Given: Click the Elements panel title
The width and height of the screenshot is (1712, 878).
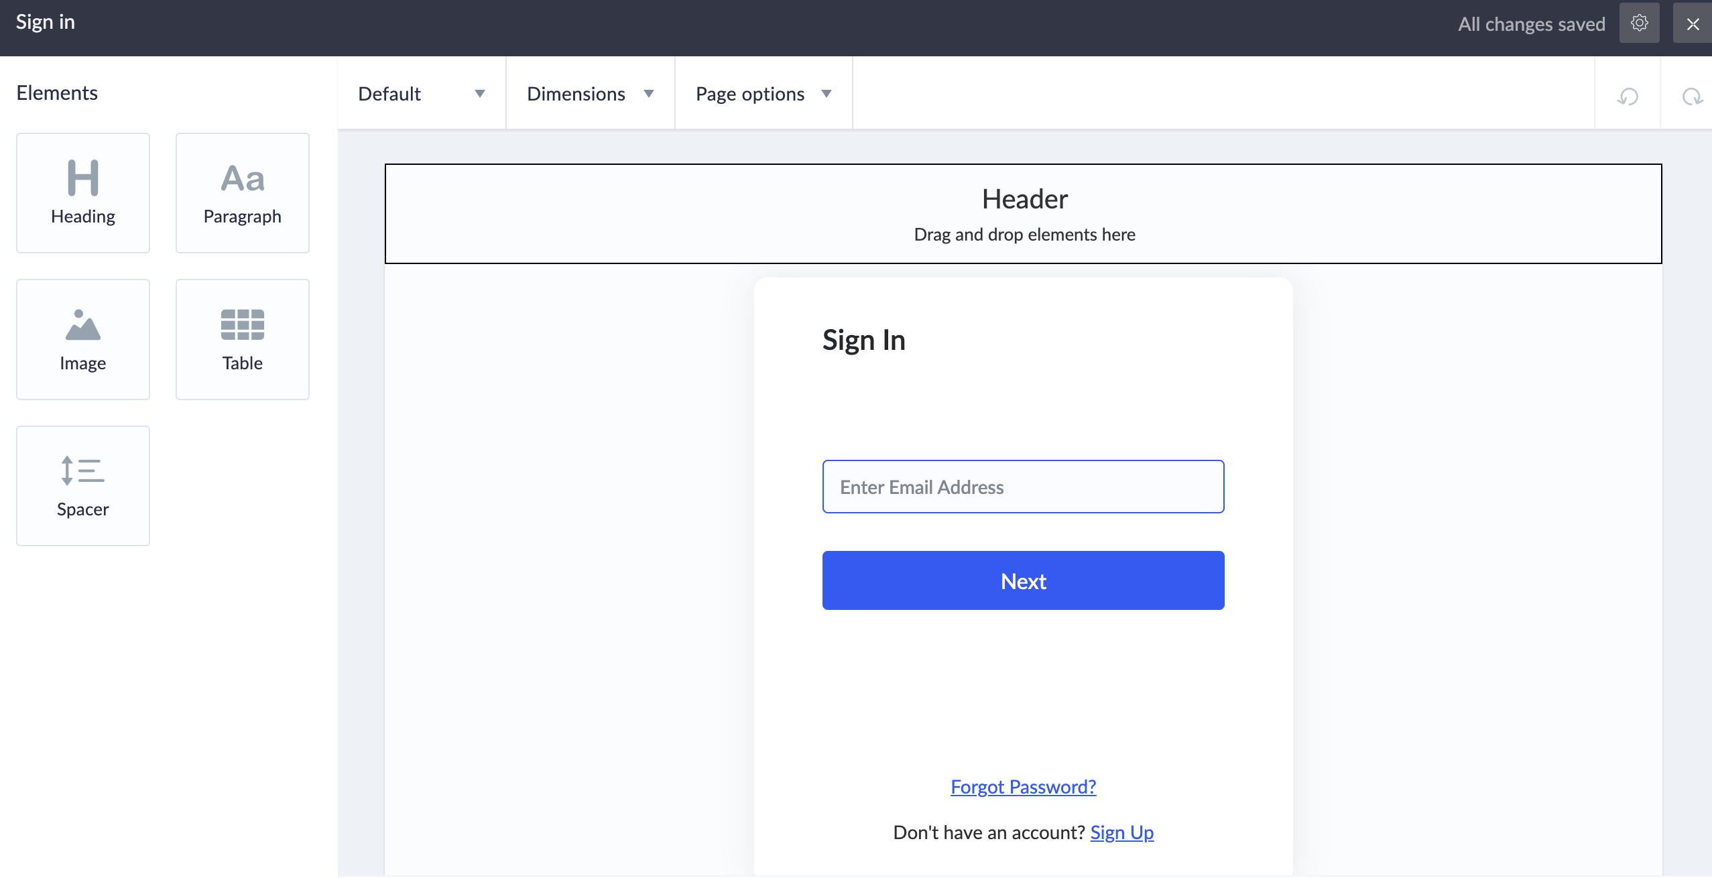Looking at the screenshot, I should tap(56, 92).
